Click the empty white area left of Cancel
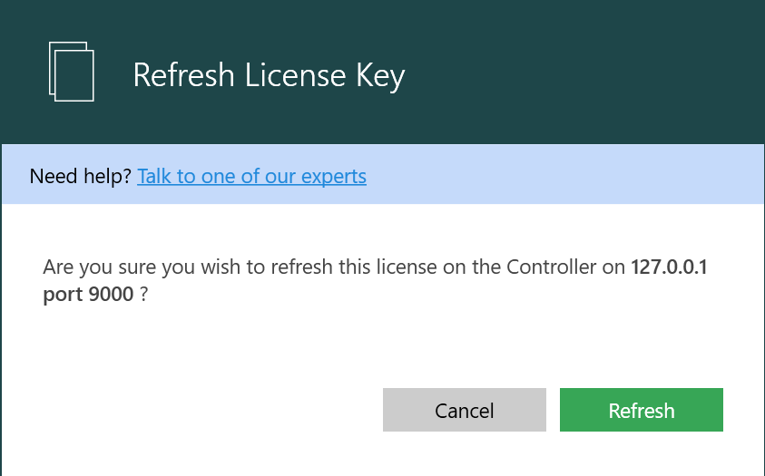 (195, 410)
